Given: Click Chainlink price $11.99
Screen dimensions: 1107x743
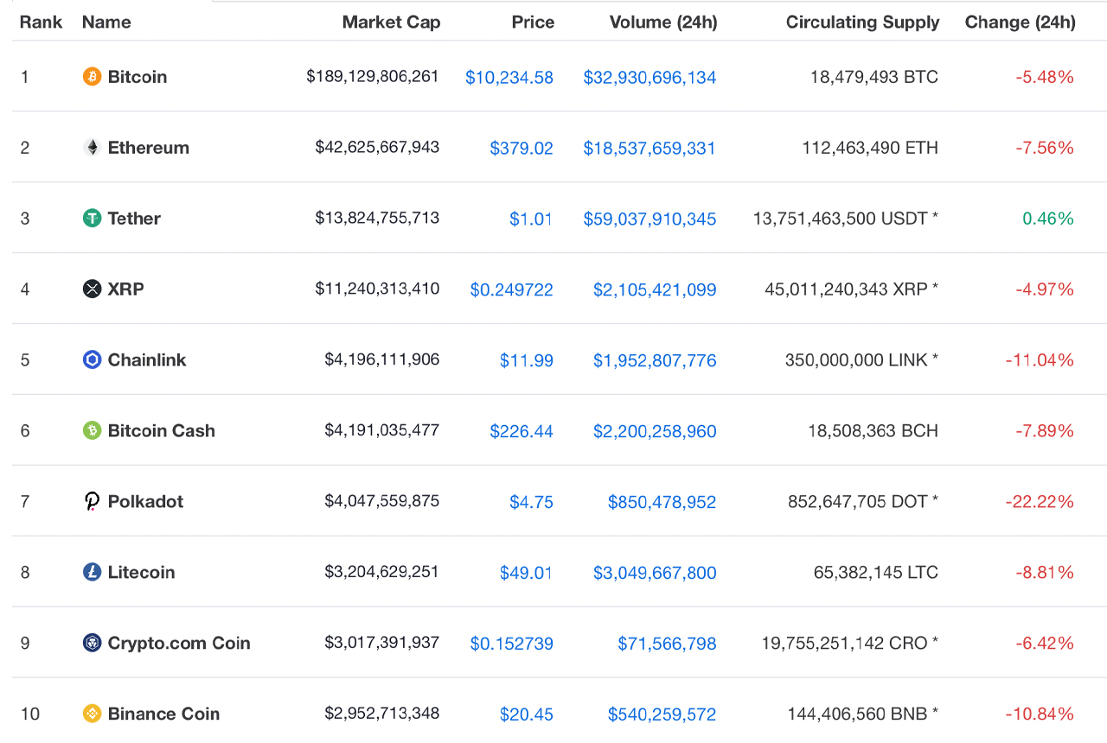Looking at the screenshot, I should point(527,361).
